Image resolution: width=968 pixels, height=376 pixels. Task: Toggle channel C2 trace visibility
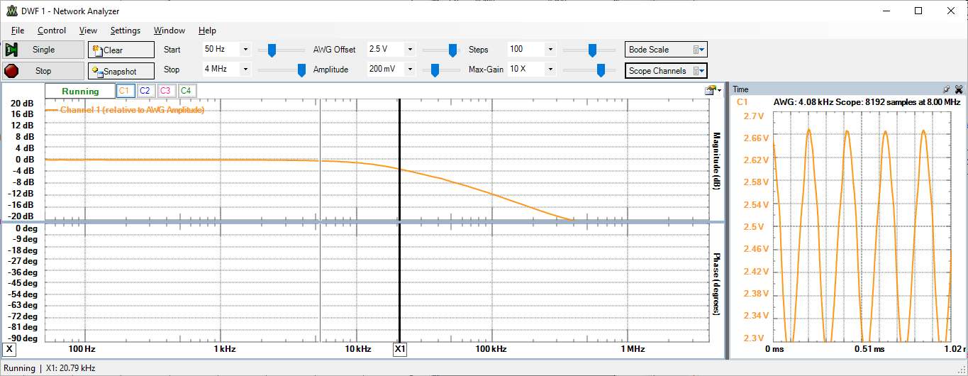coord(145,91)
